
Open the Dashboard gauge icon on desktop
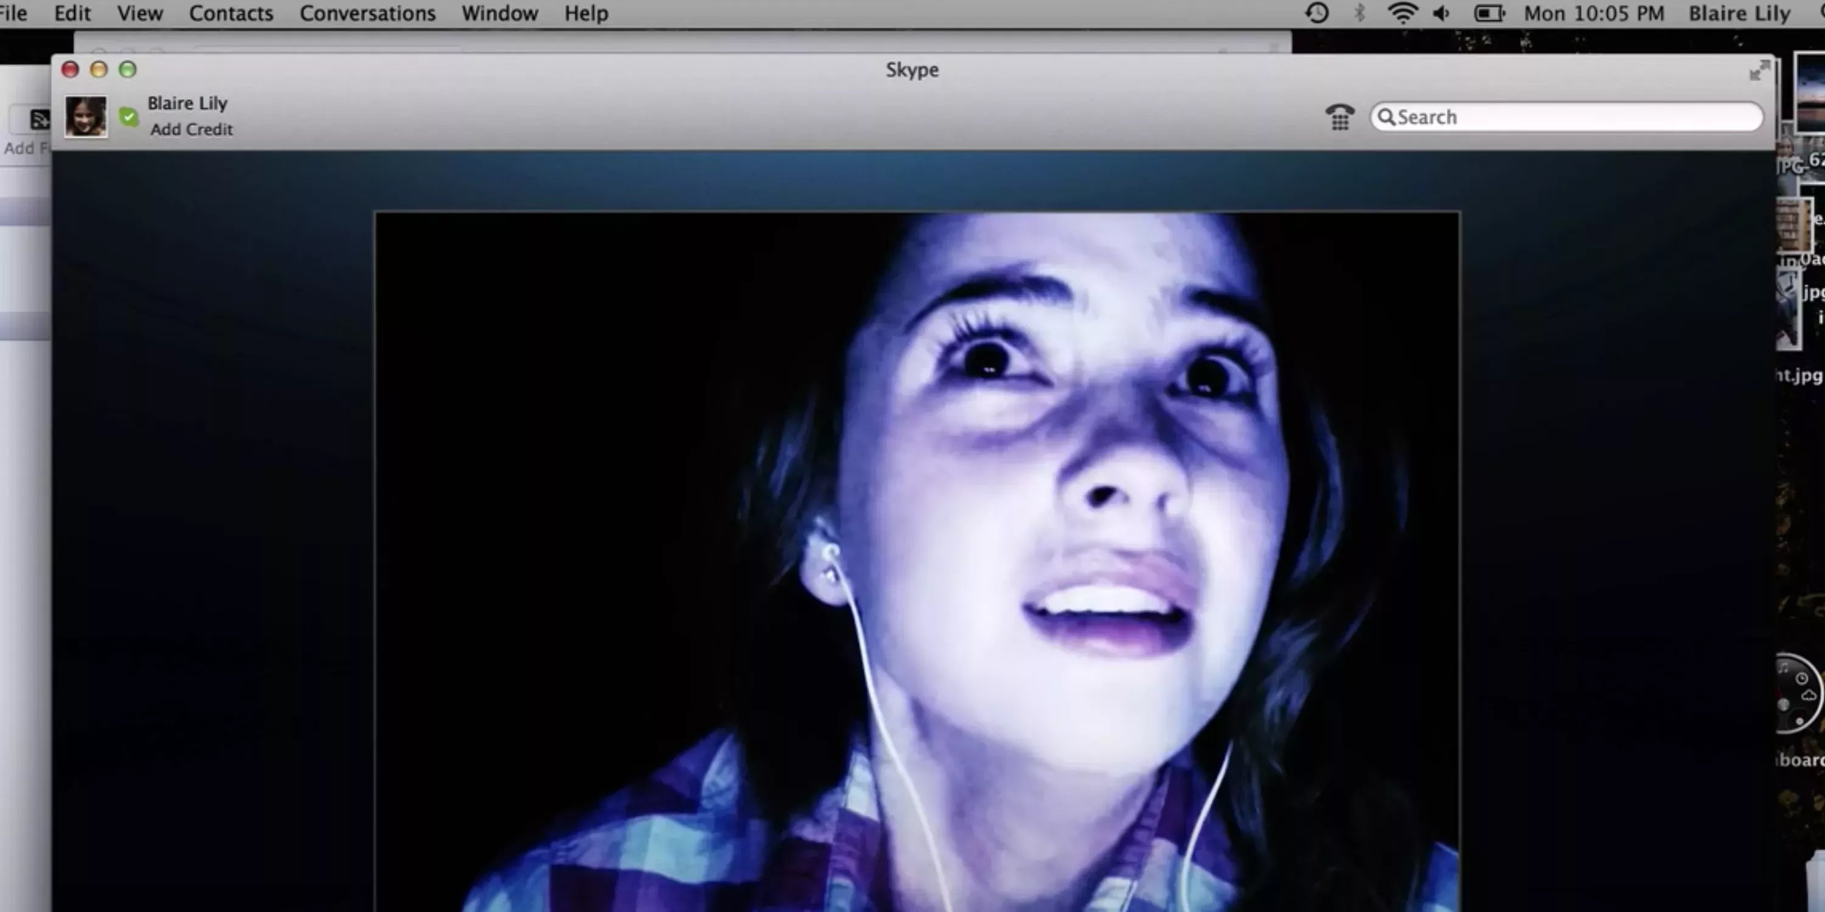(1798, 693)
